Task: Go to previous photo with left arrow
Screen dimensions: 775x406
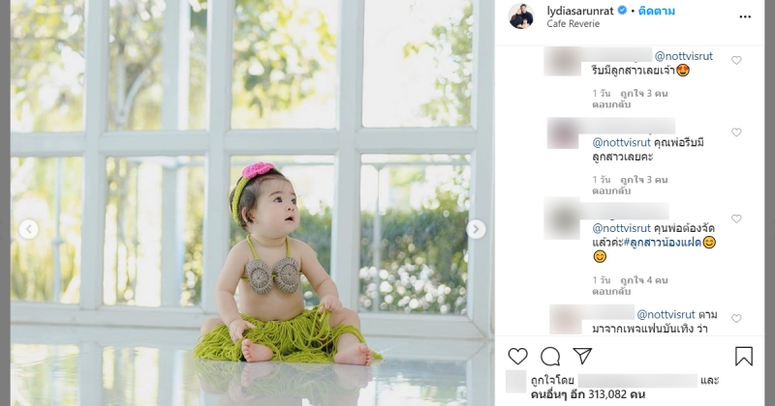Action: tap(29, 229)
